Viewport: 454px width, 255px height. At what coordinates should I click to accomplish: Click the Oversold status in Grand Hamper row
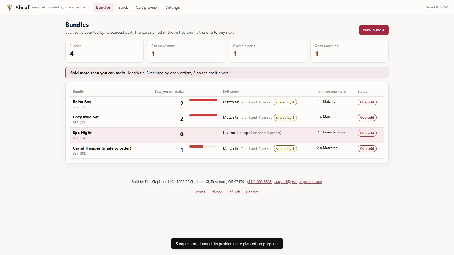367,149
